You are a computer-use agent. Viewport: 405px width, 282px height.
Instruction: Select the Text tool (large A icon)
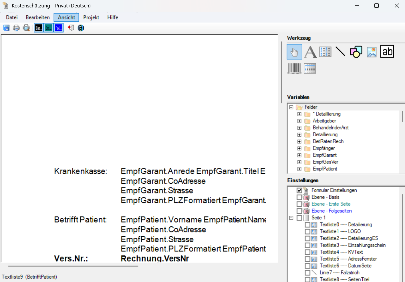310,52
